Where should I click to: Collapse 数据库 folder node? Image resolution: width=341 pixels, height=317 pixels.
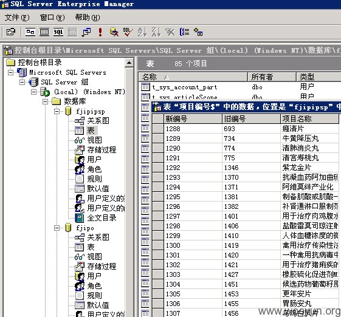click(45, 101)
